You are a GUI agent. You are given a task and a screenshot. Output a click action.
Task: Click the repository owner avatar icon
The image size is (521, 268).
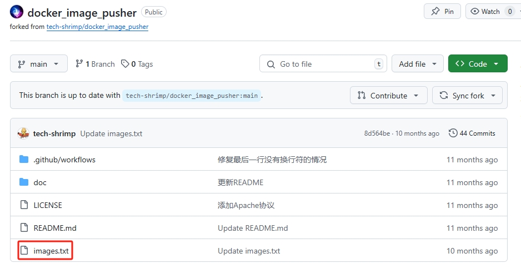click(x=17, y=12)
